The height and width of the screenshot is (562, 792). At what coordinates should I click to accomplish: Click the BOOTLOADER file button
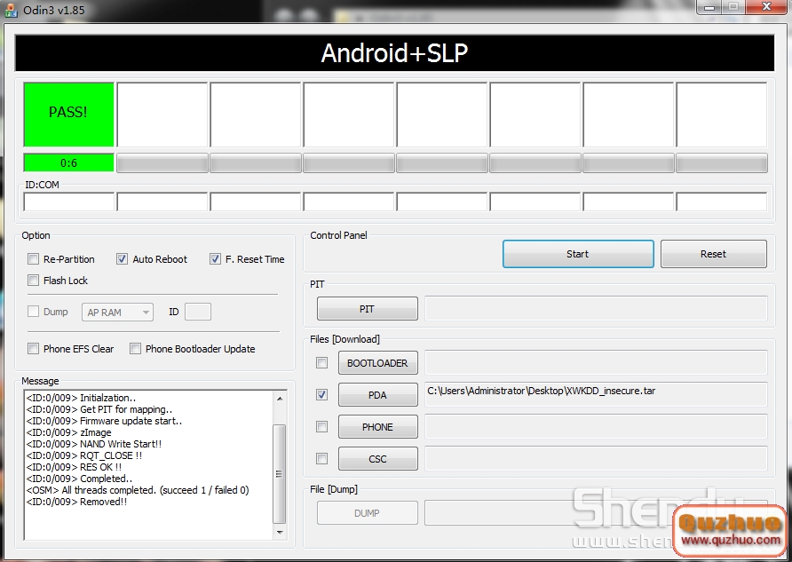pyautogui.click(x=378, y=362)
